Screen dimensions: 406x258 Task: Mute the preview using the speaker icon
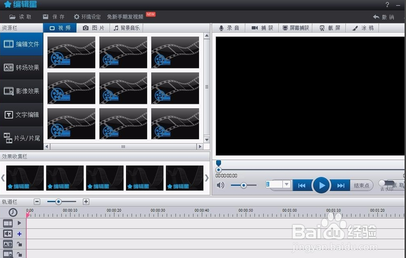pyautogui.click(x=220, y=185)
